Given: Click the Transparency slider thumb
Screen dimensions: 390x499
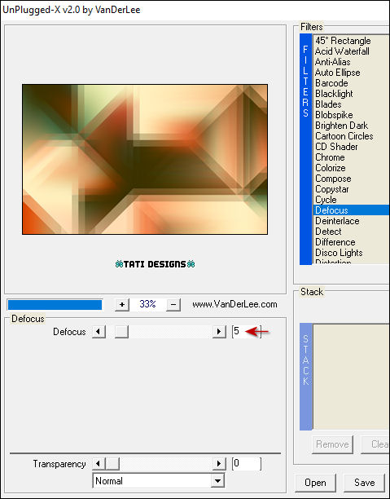Looking at the screenshot, I should pos(112,464).
